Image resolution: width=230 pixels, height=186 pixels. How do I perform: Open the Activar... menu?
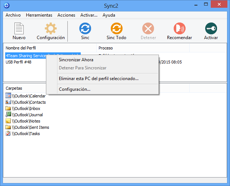[x=89, y=15]
